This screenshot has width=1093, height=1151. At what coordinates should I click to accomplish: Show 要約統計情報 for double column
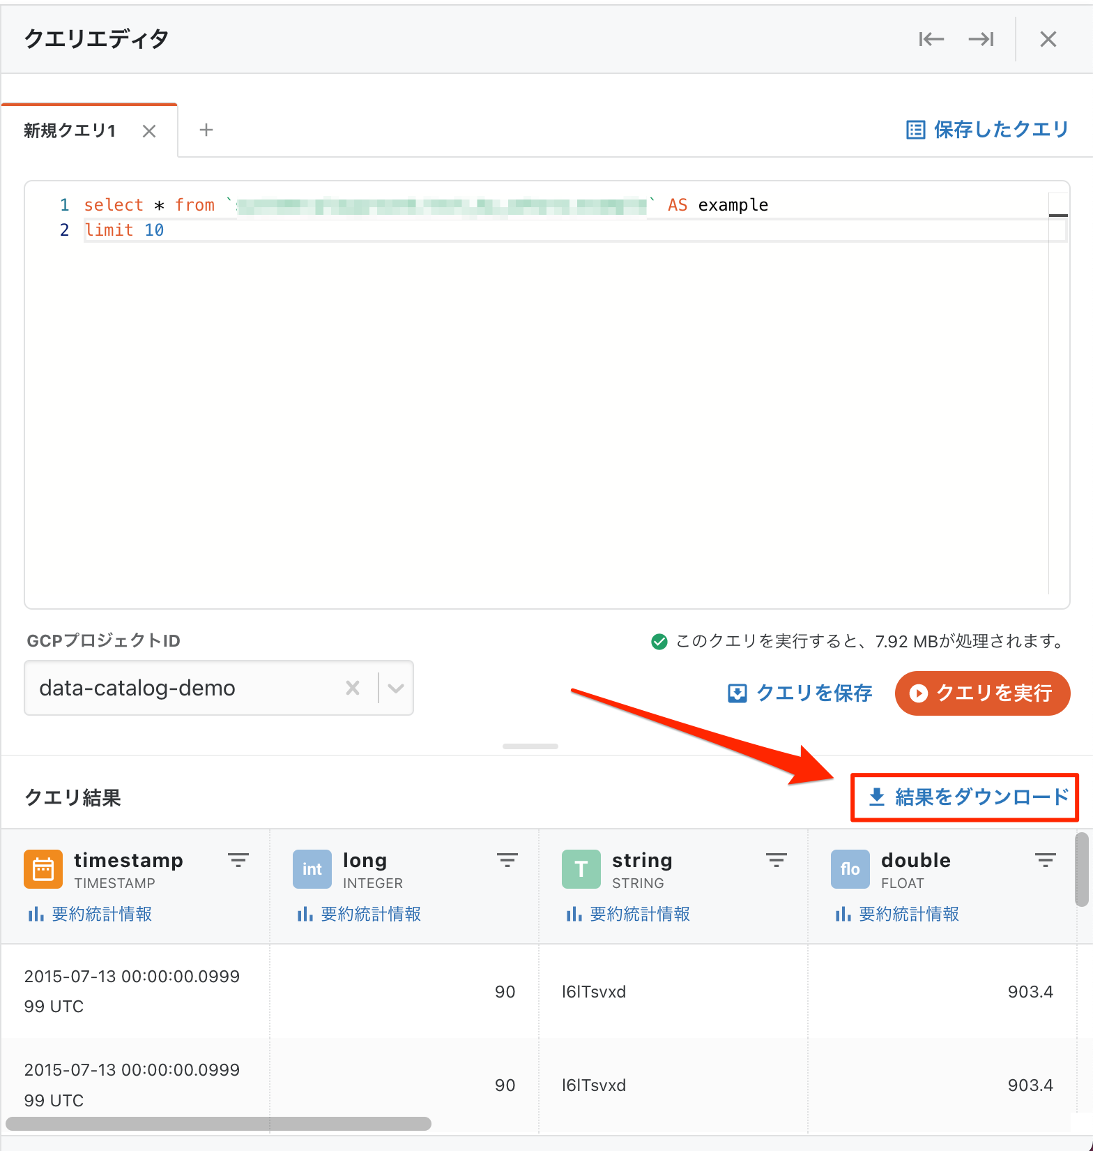896,914
